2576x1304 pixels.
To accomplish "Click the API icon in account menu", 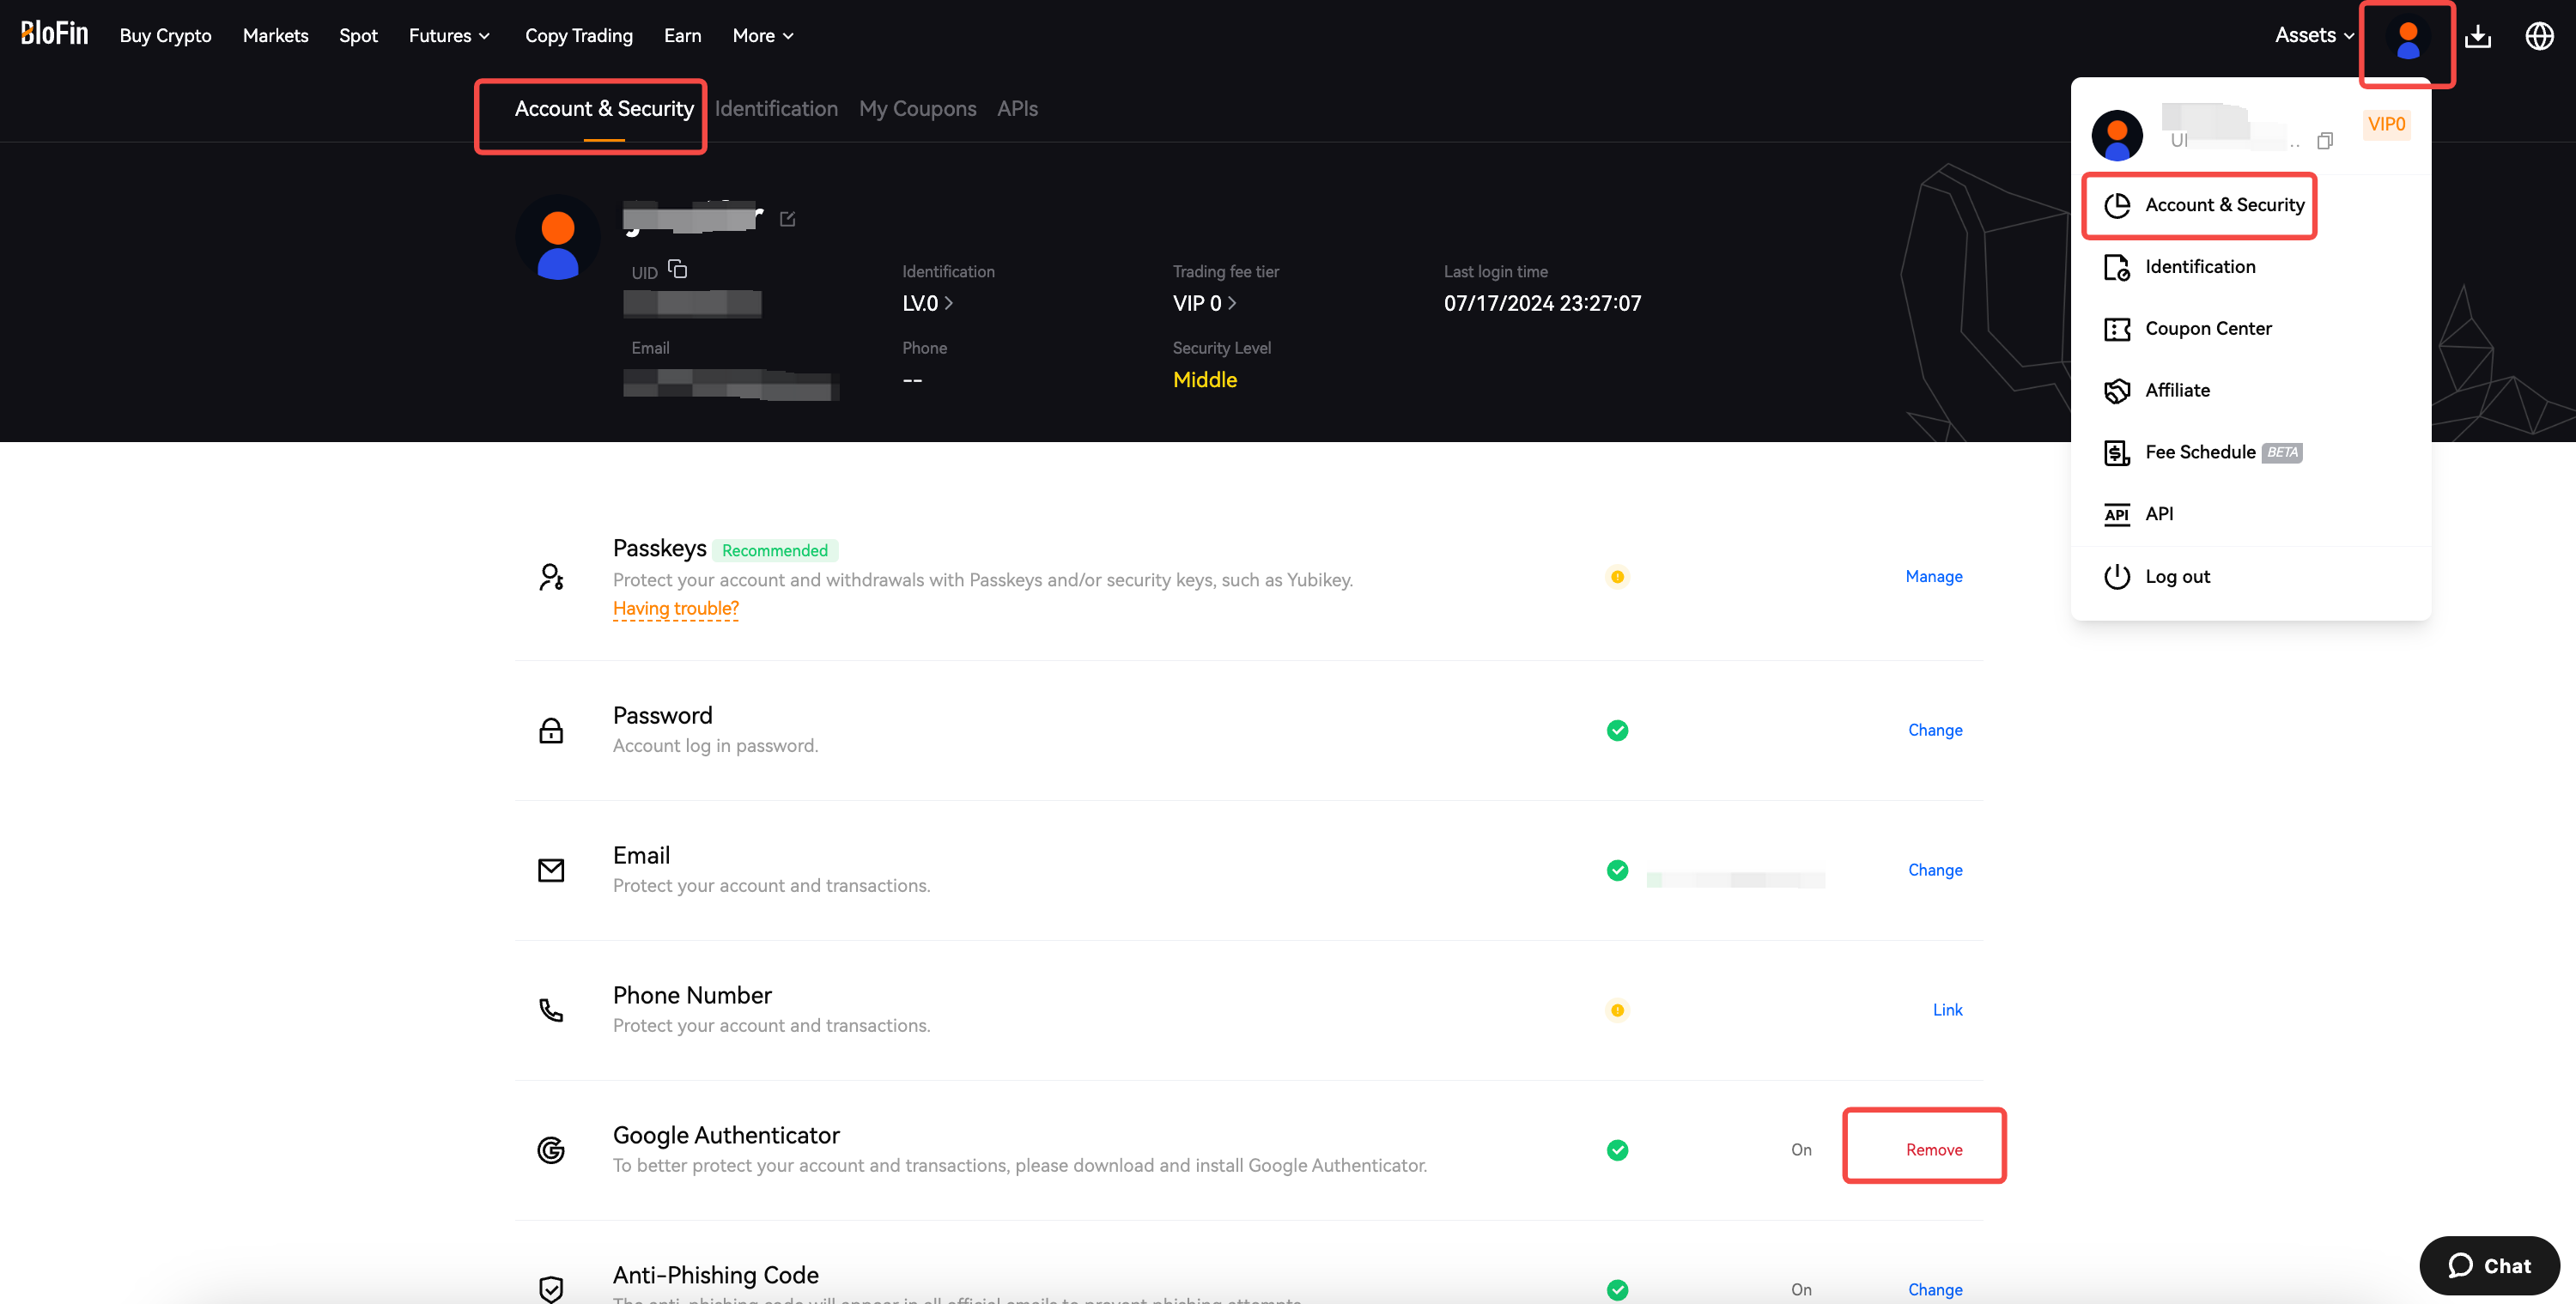I will point(2117,514).
